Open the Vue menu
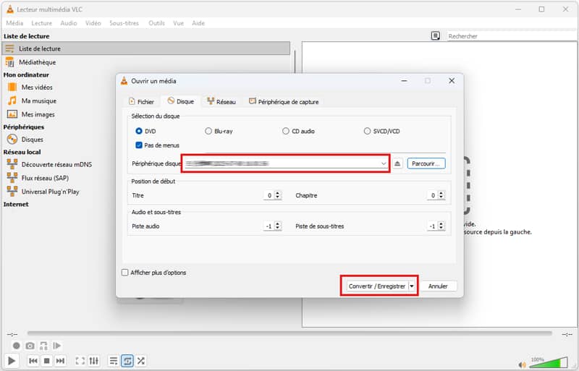This screenshot has width=579, height=371. (x=178, y=23)
